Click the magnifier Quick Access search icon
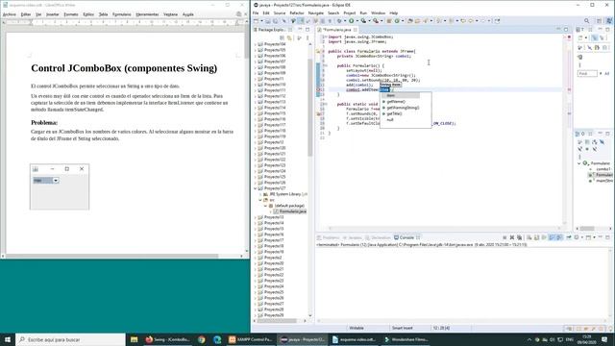The image size is (615, 346). tap(587, 21)
